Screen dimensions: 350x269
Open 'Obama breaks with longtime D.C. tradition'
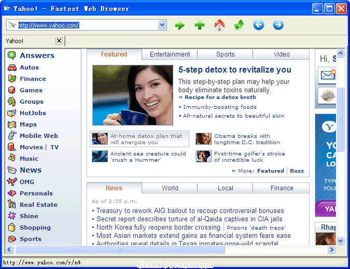pyautogui.click(x=247, y=139)
